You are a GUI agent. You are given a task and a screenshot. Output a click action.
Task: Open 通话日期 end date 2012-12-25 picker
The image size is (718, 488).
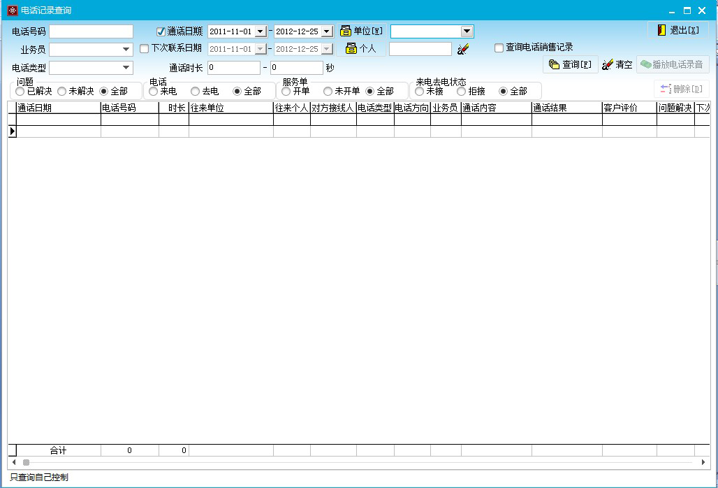[327, 31]
